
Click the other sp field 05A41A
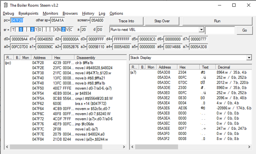click(x=57, y=20)
